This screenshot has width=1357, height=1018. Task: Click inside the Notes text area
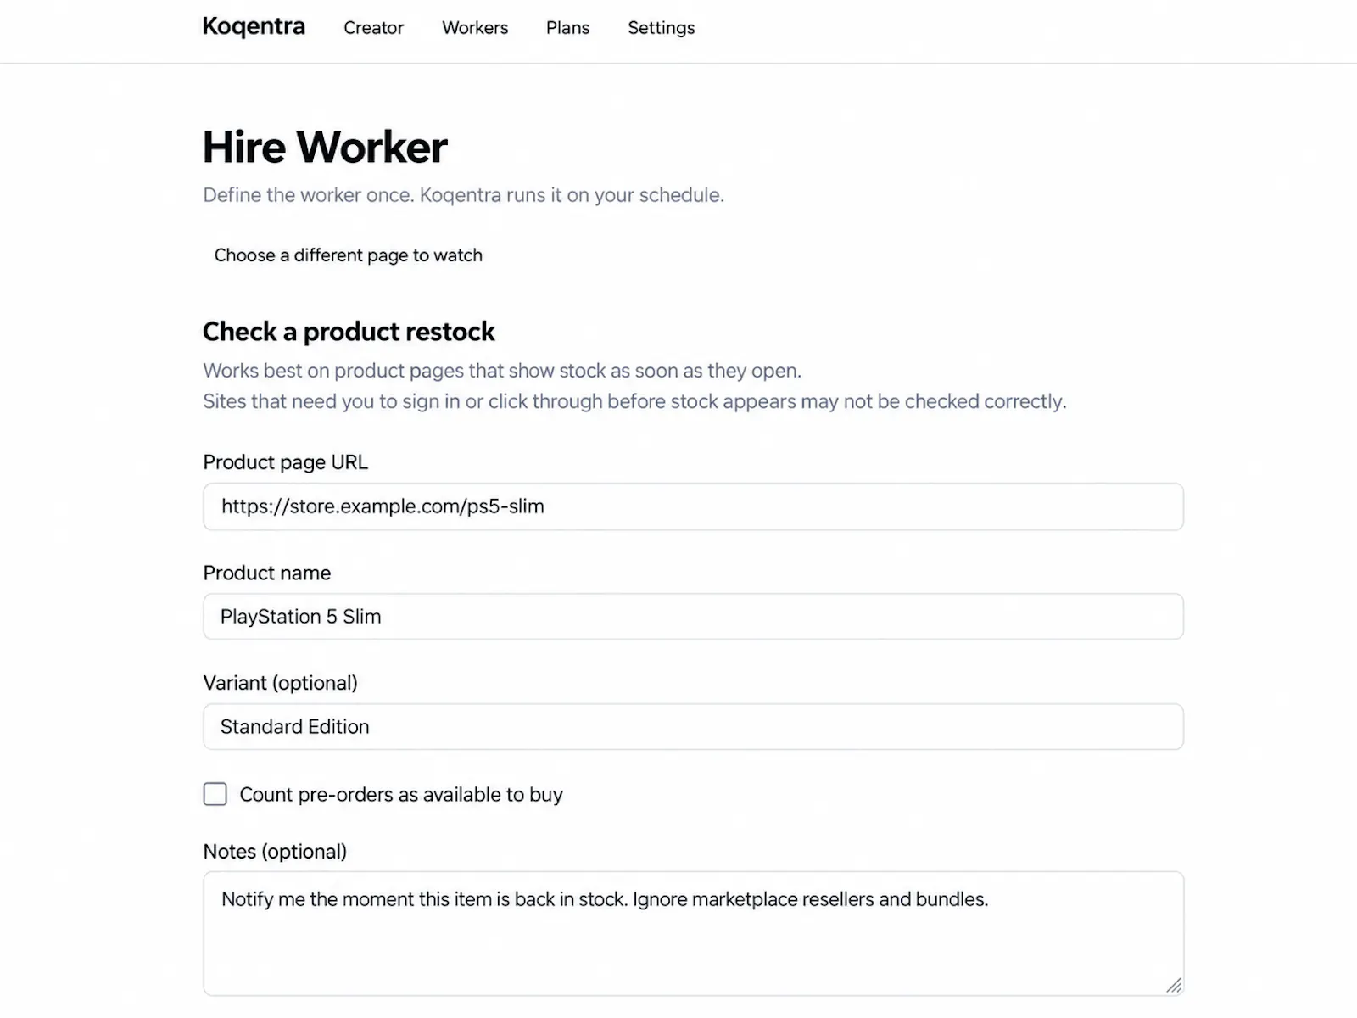(693, 933)
